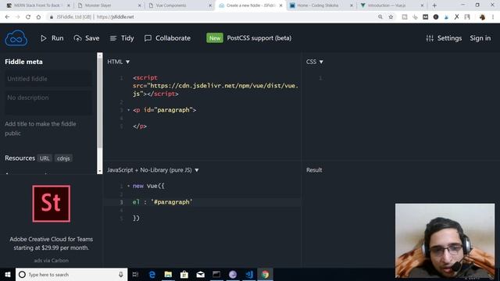Open File Explorer from the taskbar

pyautogui.click(x=168, y=274)
